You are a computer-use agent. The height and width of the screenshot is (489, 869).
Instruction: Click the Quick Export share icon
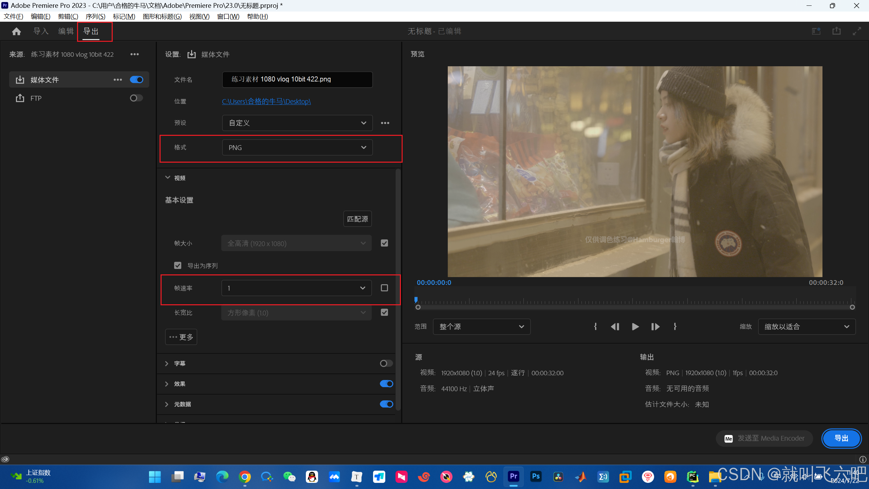click(836, 31)
